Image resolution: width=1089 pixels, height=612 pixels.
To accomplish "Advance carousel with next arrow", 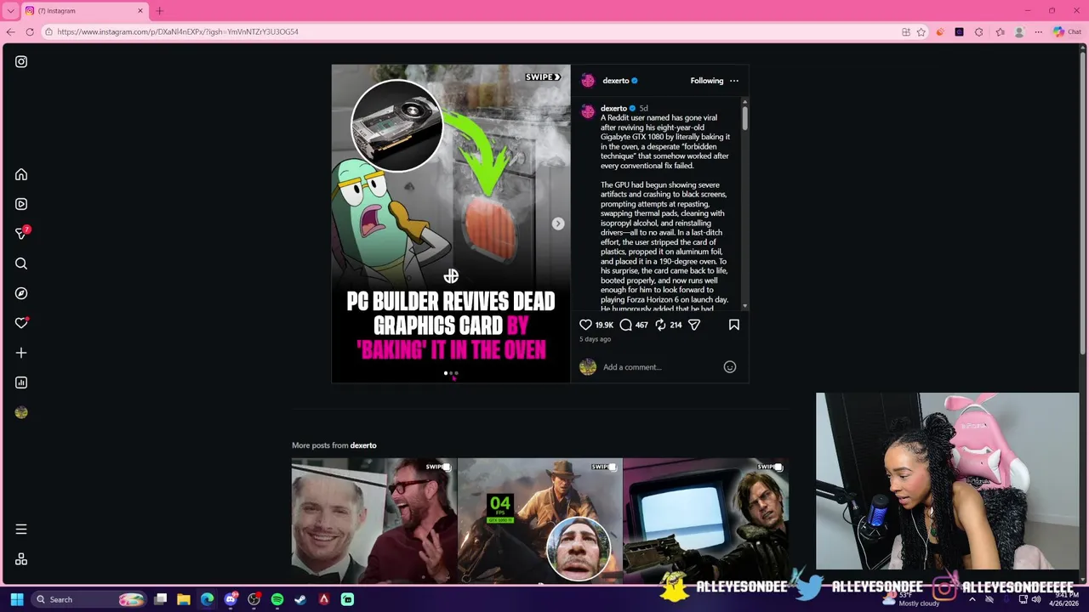I will tap(558, 224).
